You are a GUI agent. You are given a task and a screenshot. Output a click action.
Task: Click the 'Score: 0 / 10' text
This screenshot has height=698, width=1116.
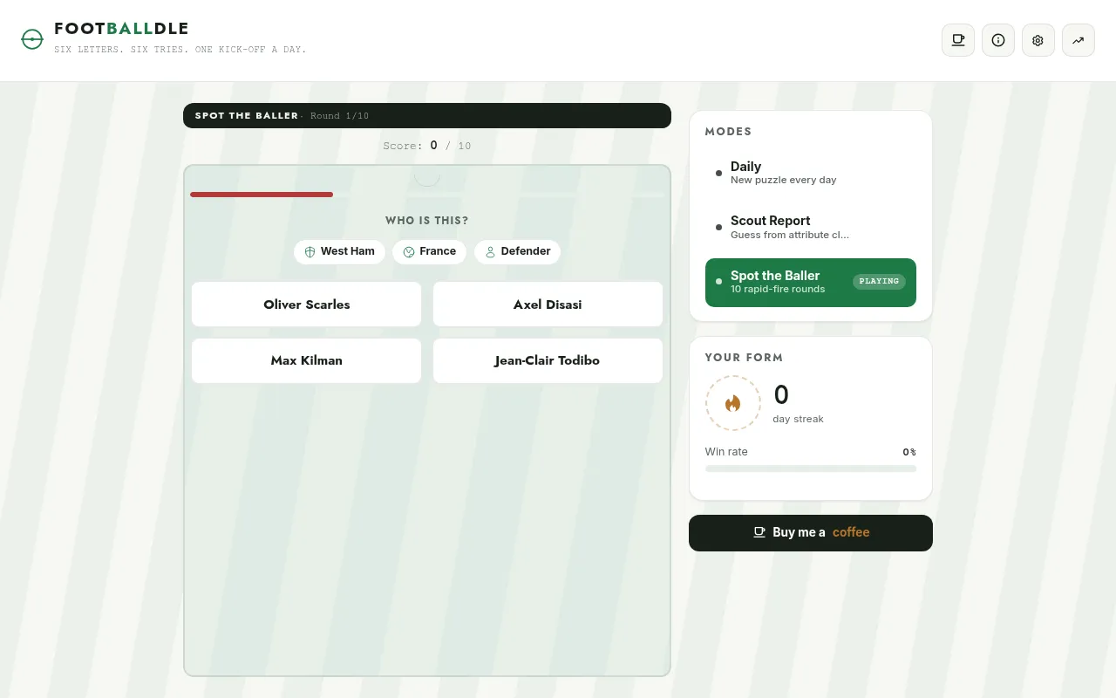click(427, 146)
